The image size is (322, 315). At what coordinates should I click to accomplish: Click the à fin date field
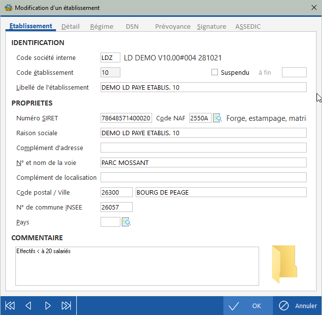coord(294,72)
